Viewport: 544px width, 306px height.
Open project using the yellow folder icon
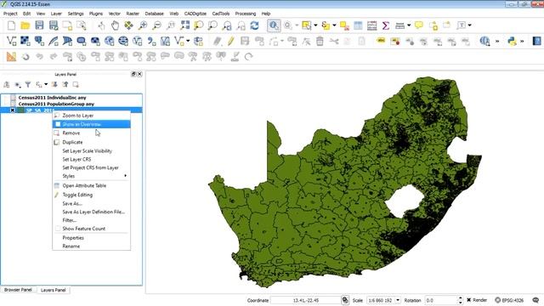pyautogui.click(x=25, y=25)
